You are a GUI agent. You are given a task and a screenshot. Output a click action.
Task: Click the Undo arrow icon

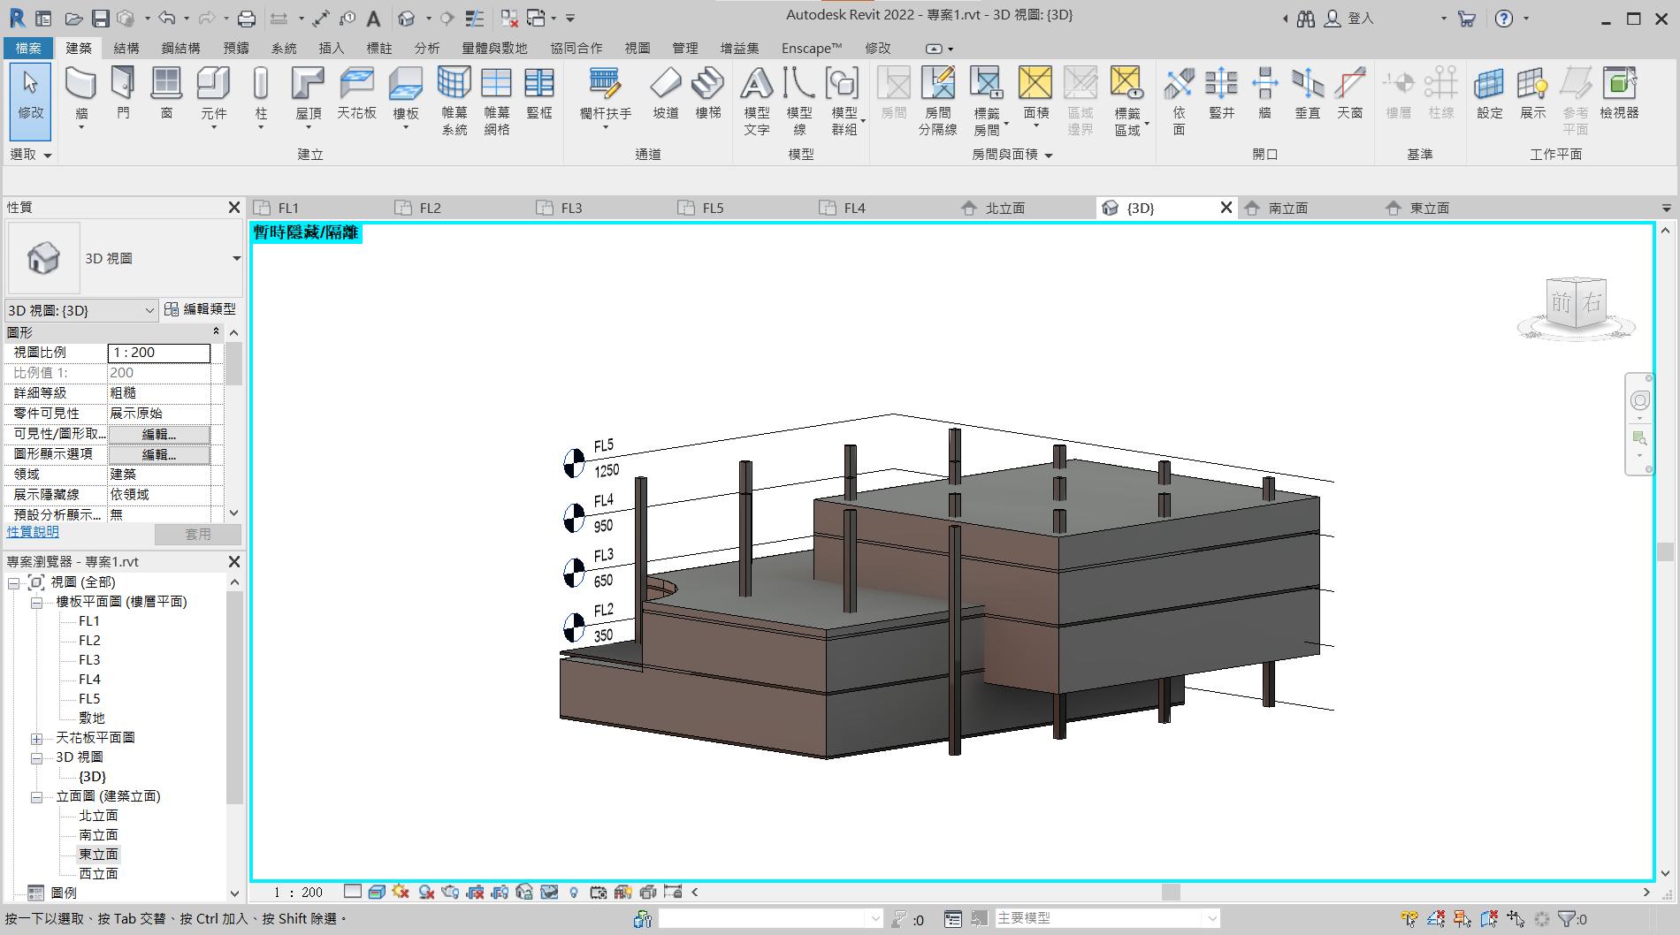[166, 18]
